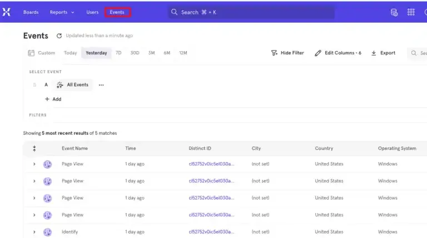Expand the third Page View row
The height and width of the screenshot is (238, 427).
pos(34,198)
